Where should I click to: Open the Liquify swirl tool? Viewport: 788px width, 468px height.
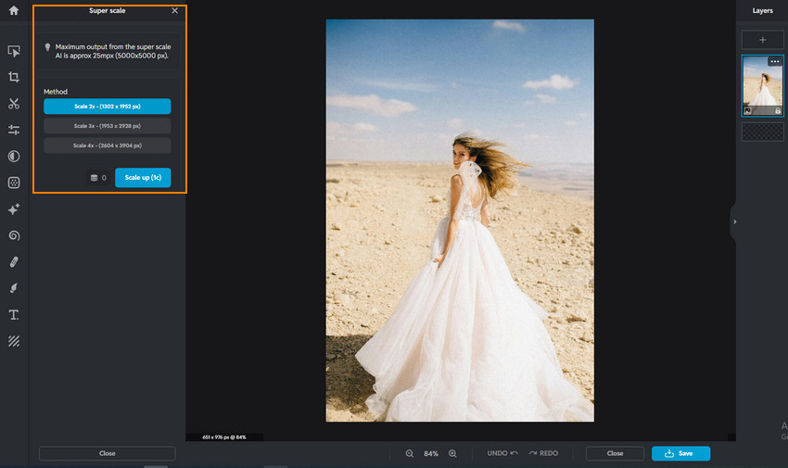pos(14,235)
